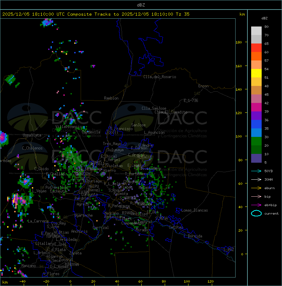Click the 'C_Guido' label
The width and height of the screenshot is (282, 286).
coord(41,169)
